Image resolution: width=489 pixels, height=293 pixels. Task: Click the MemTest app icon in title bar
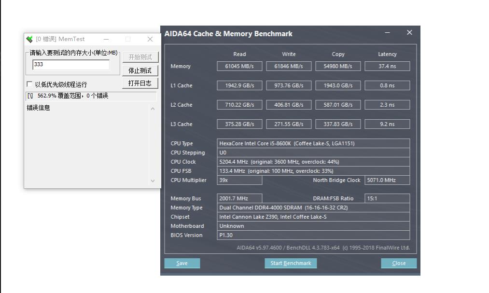tap(30, 39)
